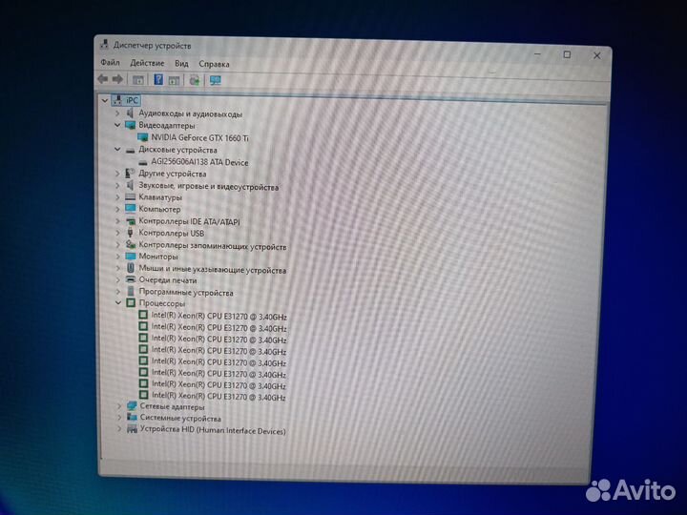Image resolution: width=687 pixels, height=515 pixels.
Task: Select the first Intel Xeon E31270 processor row
Action: click(x=219, y=317)
